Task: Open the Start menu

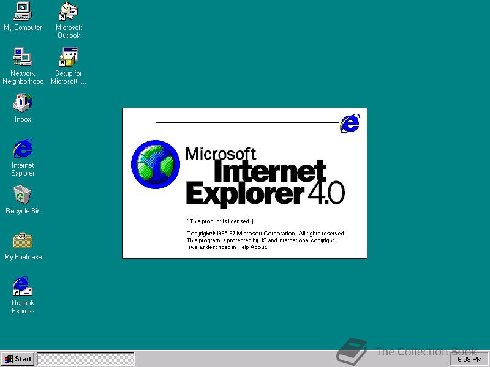Action: [x=18, y=359]
